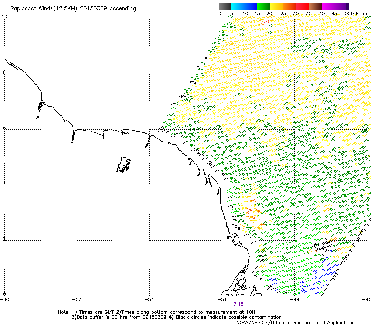Click the '-54' longitude axis label
This screenshot has height=326, width=371.
tap(149, 300)
